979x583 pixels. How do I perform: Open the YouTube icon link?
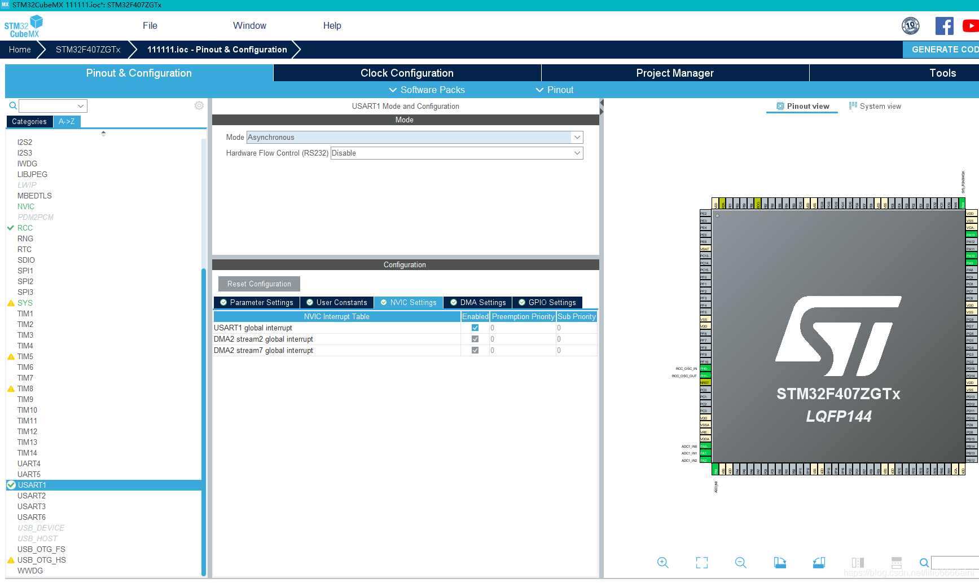pos(971,26)
